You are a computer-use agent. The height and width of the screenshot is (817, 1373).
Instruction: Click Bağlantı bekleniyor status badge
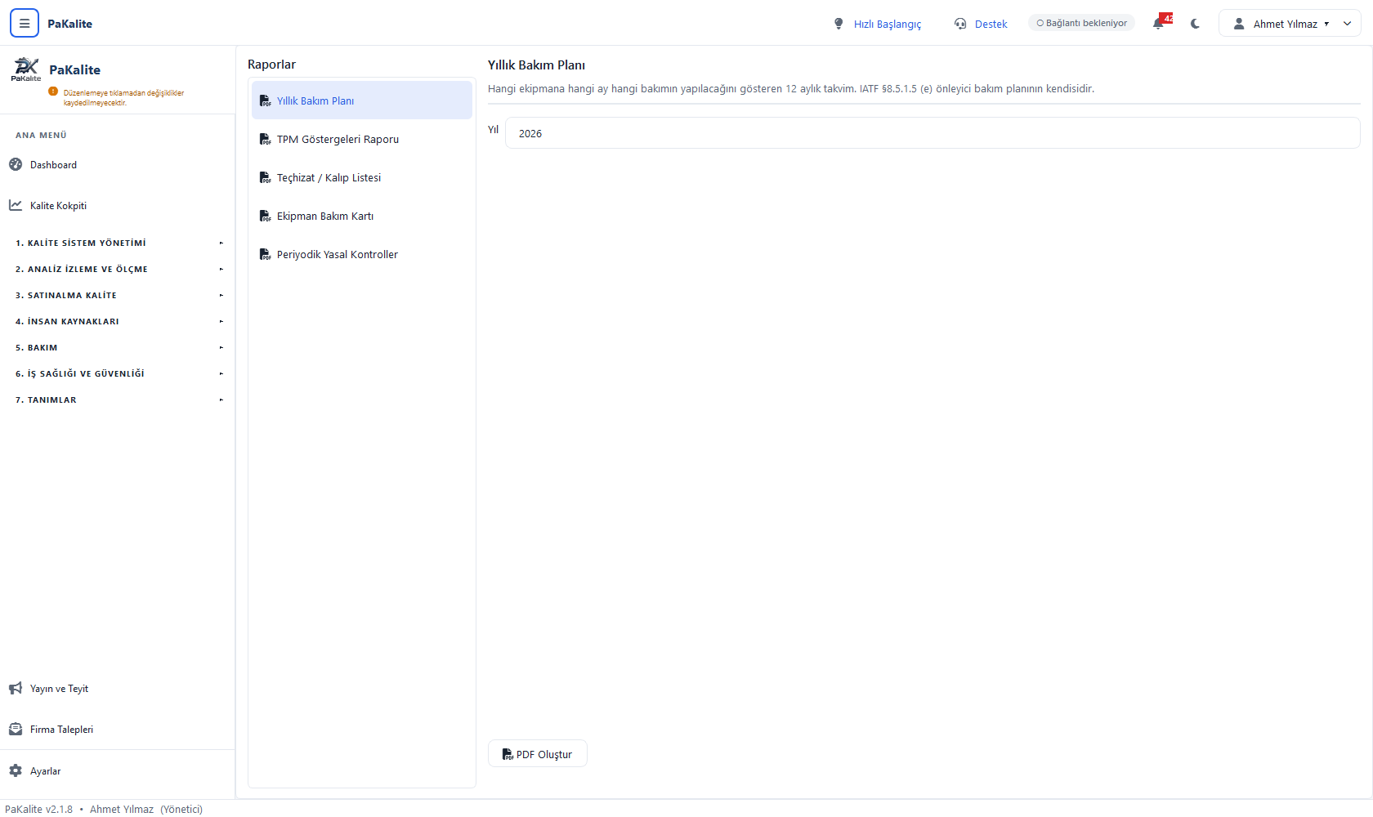tap(1082, 23)
